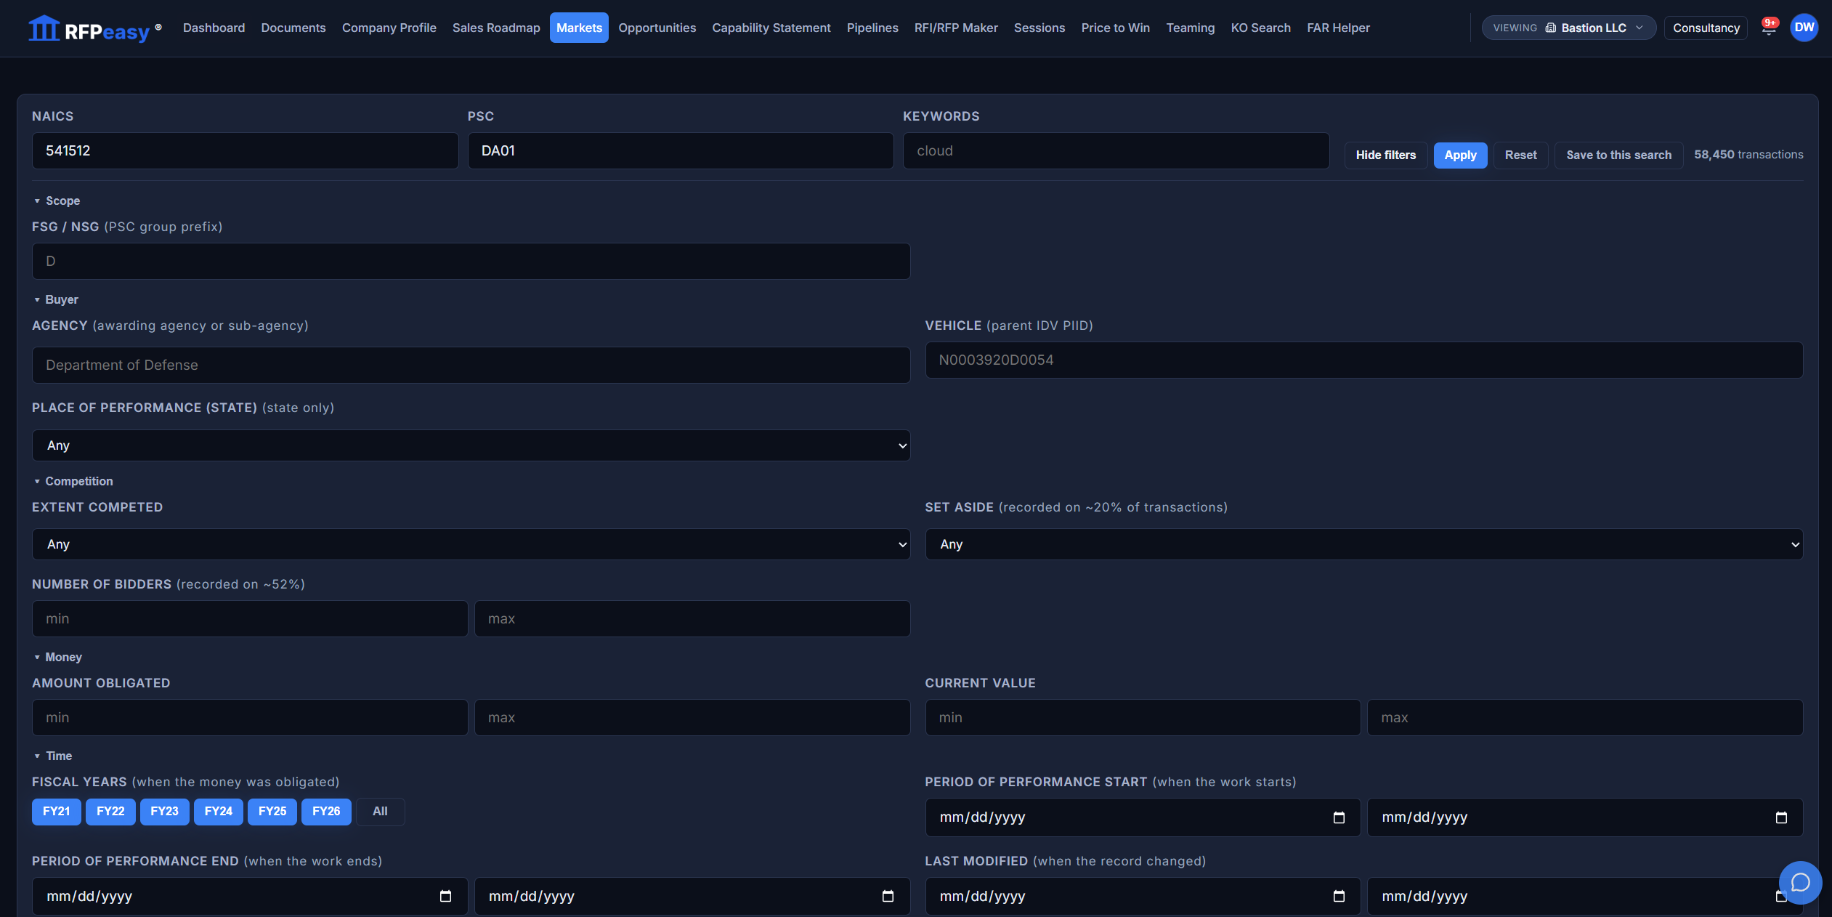
Task: Open the FAR Helper tab
Action: coord(1338,28)
